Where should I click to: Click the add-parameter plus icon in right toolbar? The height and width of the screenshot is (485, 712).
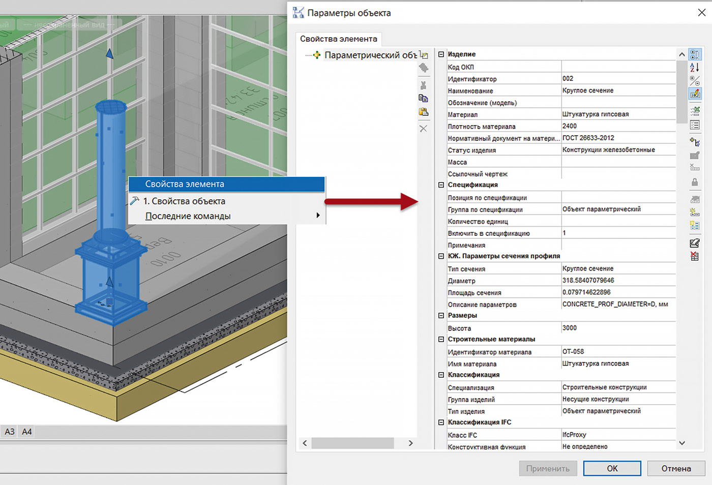click(x=695, y=142)
